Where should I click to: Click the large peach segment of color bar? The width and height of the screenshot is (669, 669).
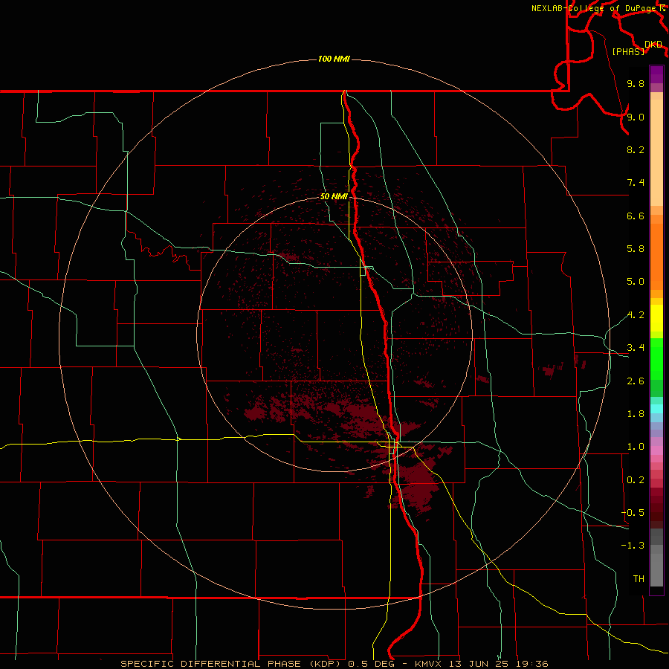pos(656,152)
